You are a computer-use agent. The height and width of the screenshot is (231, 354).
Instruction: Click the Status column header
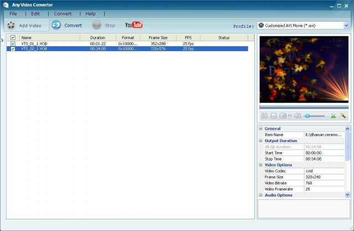coord(224,38)
